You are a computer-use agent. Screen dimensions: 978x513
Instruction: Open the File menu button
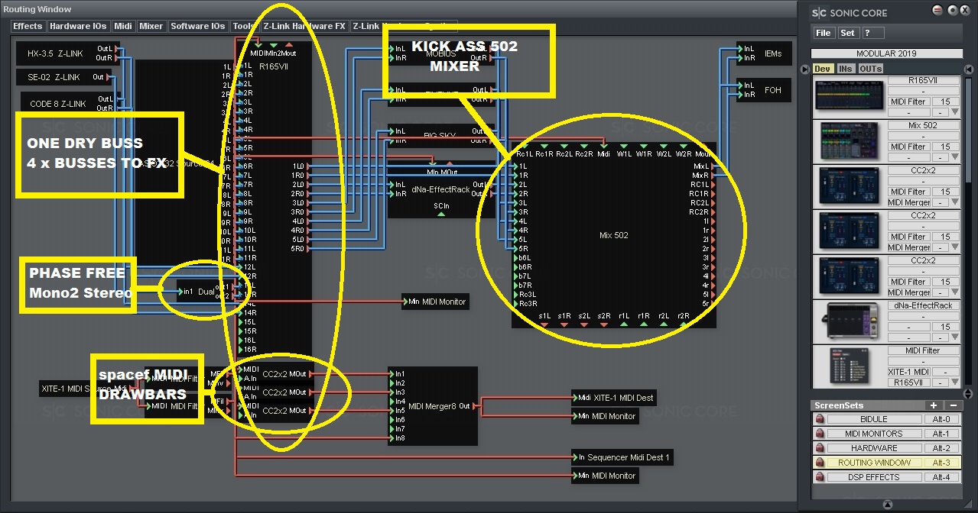pyautogui.click(x=823, y=33)
